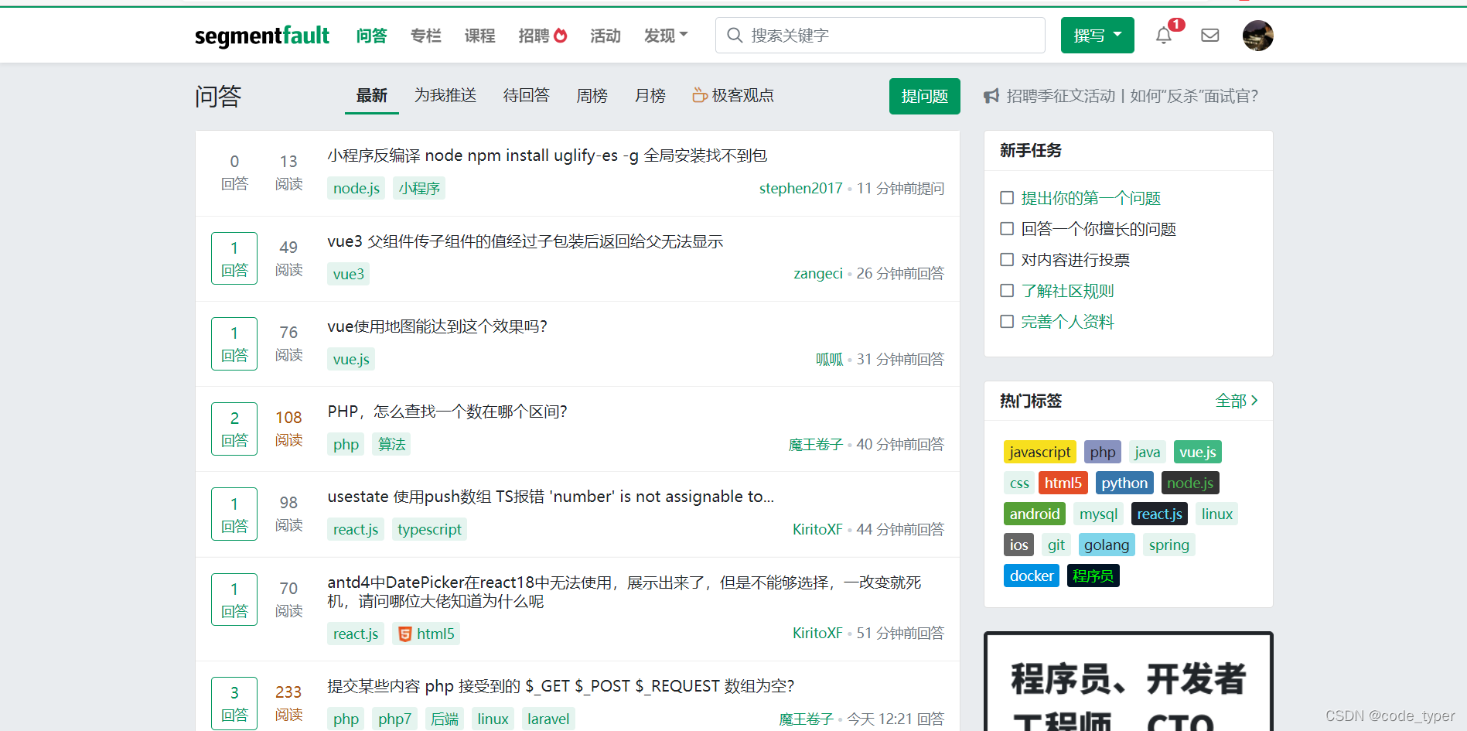1467x731 pixels.
Task: Click the segmentfault logo
Action: click(x=262, y=35)
